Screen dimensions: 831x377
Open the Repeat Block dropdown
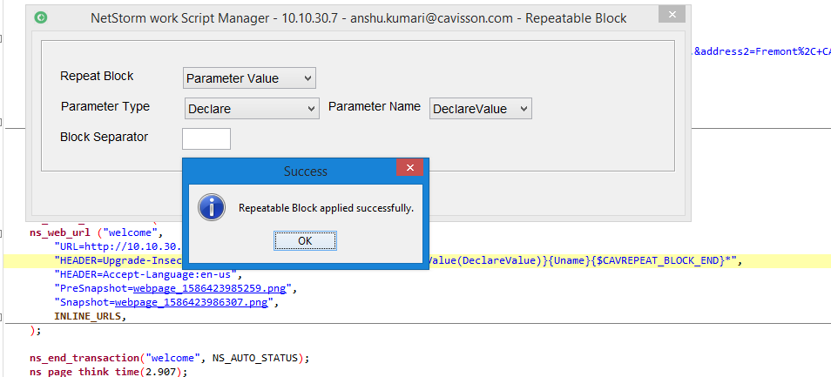coord(249,78)
